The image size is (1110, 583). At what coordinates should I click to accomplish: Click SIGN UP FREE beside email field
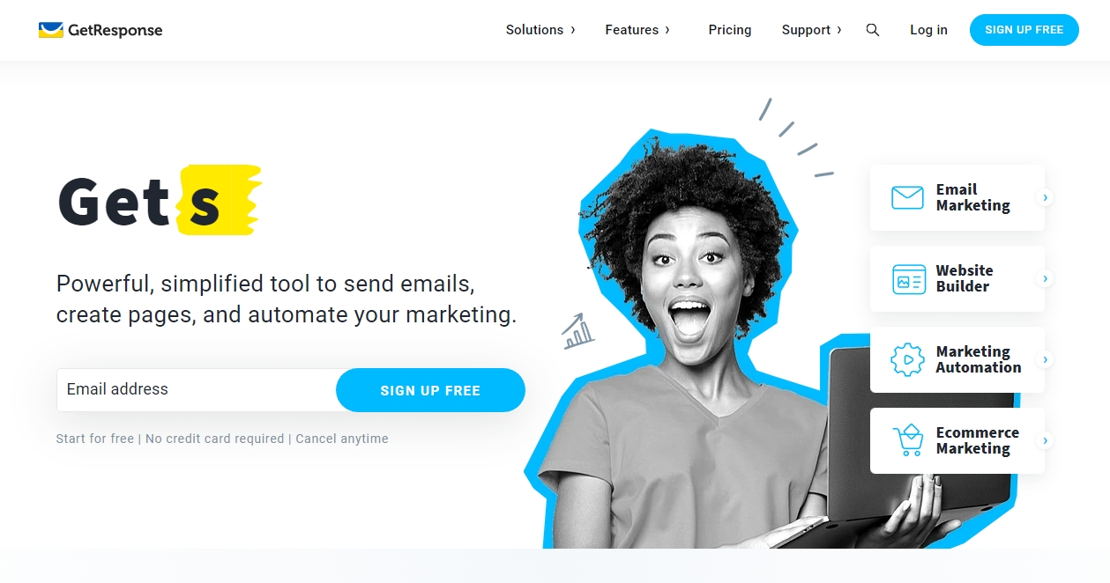[430, 390]
